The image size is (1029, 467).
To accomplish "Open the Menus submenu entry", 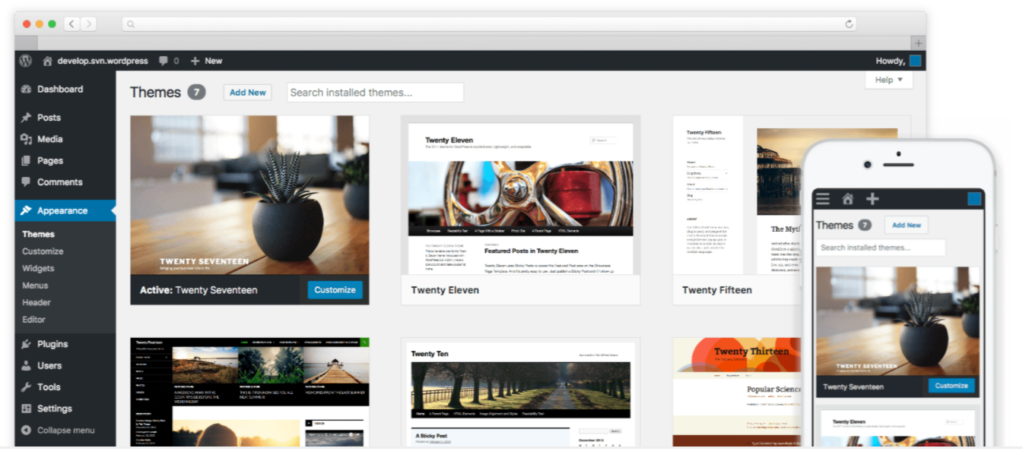I will click(x=35, y=286).
